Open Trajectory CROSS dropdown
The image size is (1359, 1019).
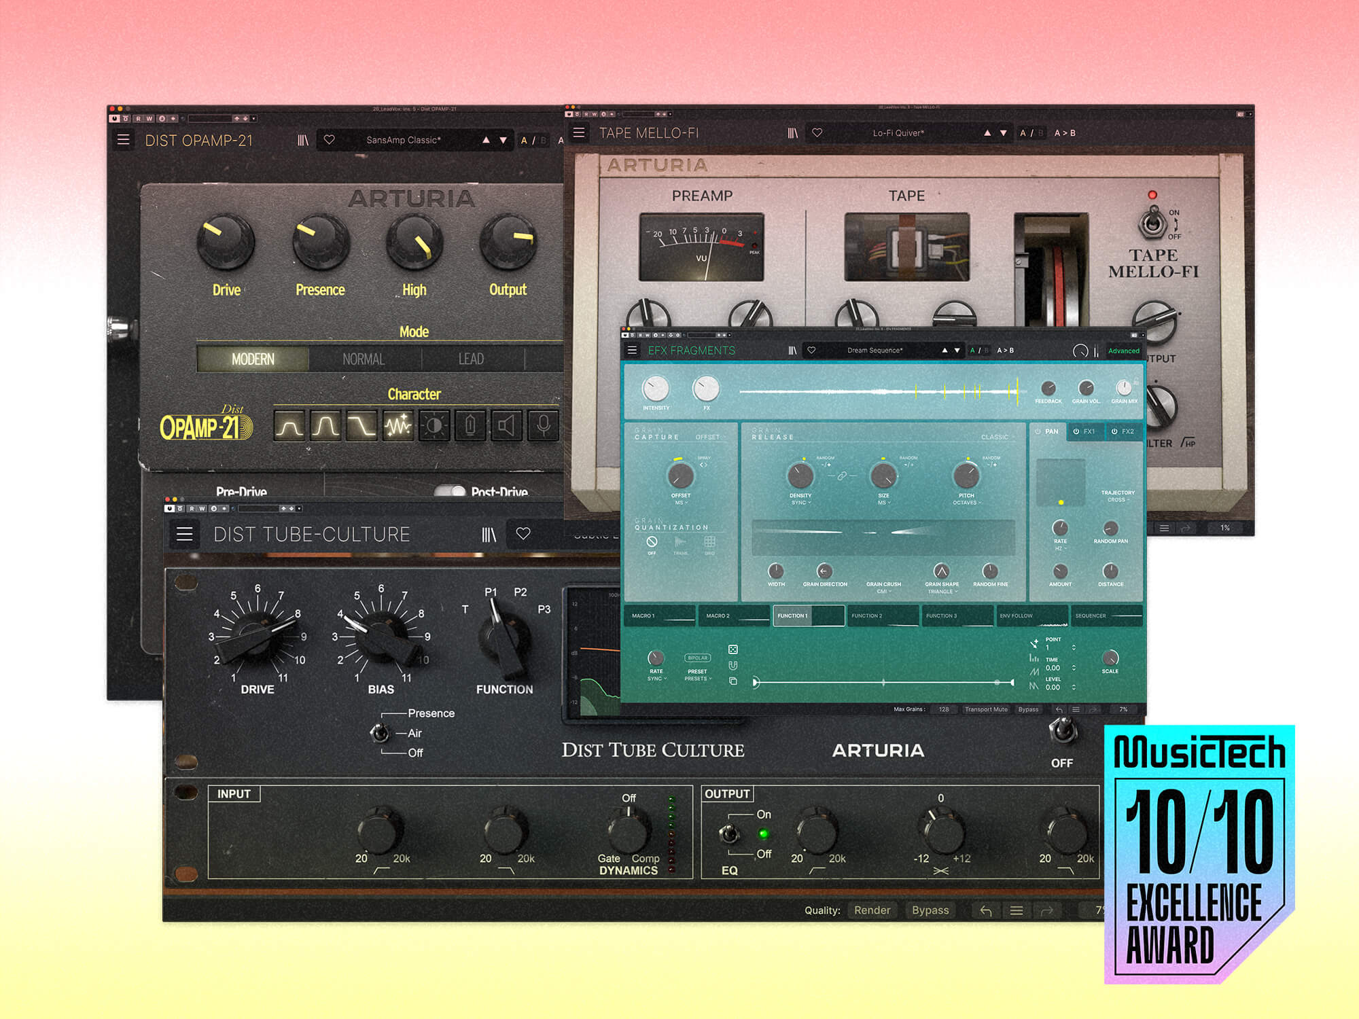1118,500
